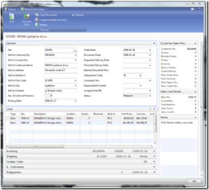209x190 pixels.
Task: Collapse the General FastTab
Action: [x=154, y=43]
